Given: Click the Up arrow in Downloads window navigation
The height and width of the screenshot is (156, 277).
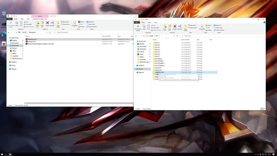Looking at the screenshot, I should (16, 32).
